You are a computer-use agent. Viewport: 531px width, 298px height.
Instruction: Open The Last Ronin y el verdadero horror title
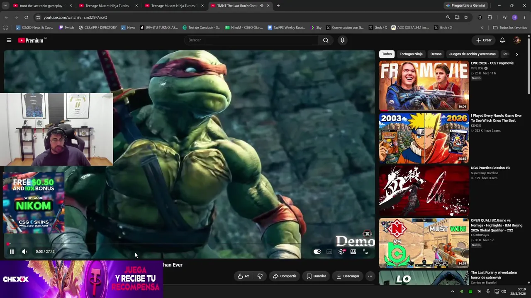click(x=494, y=275)
